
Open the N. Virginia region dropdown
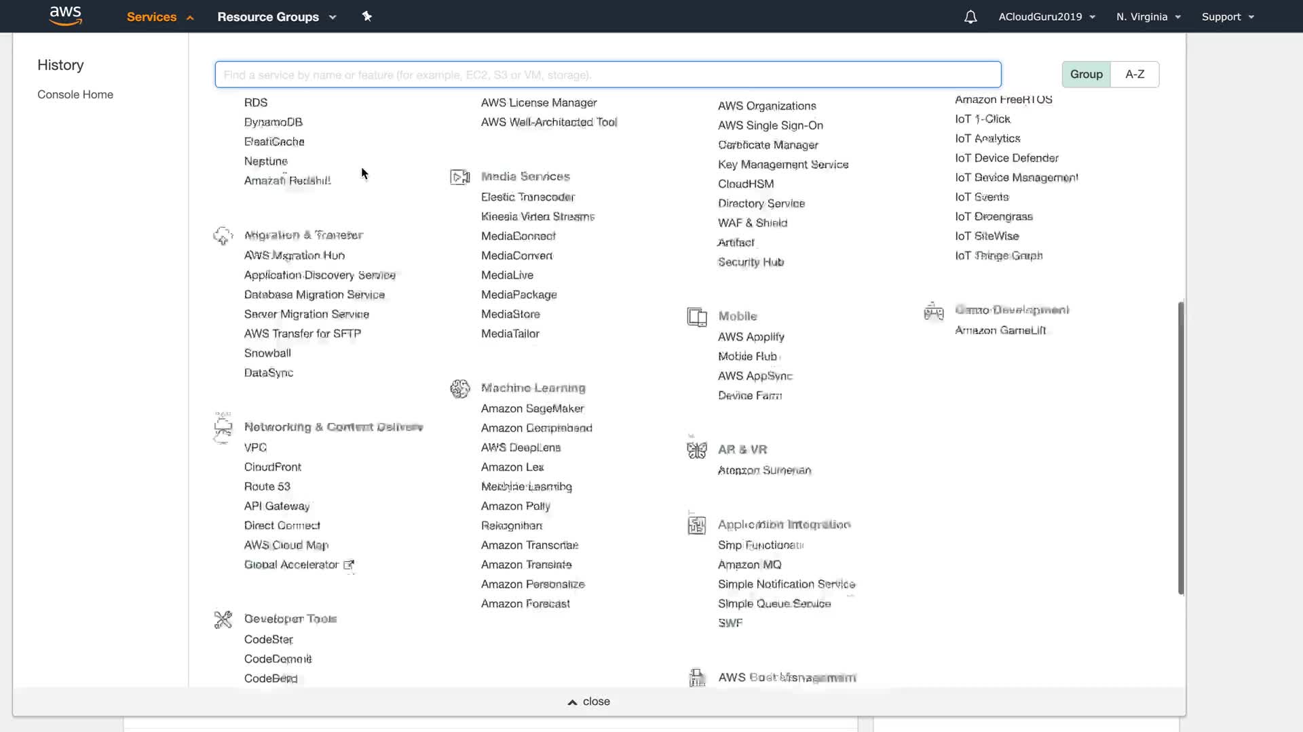[1148, 17]
